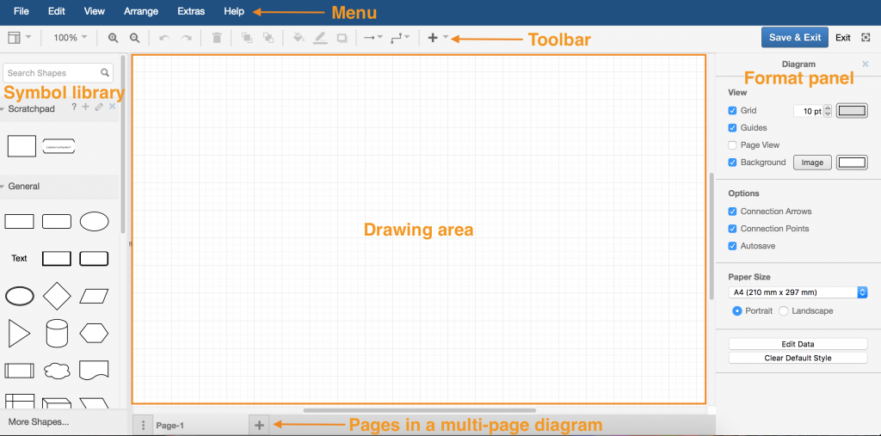Edit Scratchpad with the pencil icon

coord(99,107)
